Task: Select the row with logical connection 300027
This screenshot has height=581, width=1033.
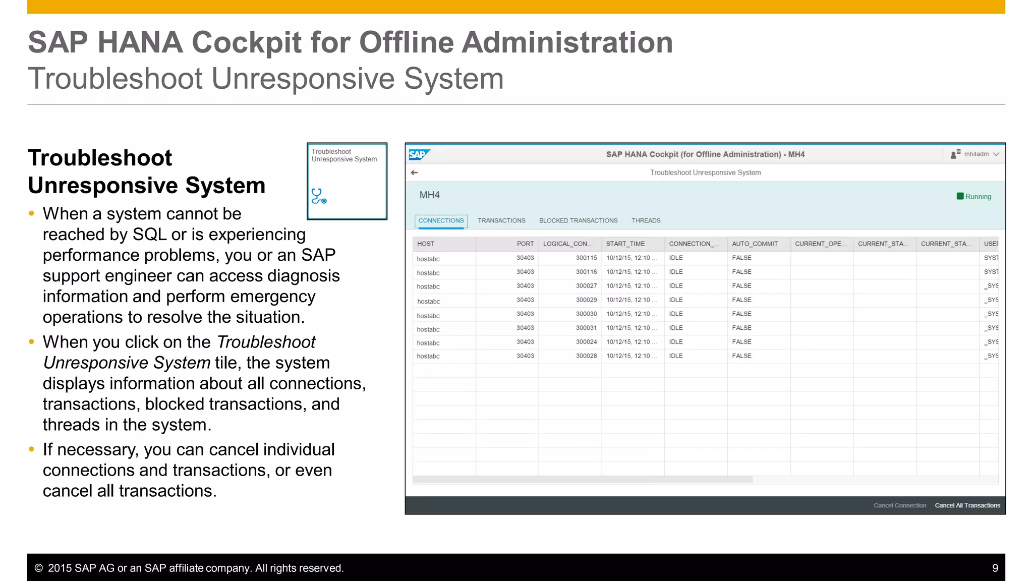Action: coord(705,286)
